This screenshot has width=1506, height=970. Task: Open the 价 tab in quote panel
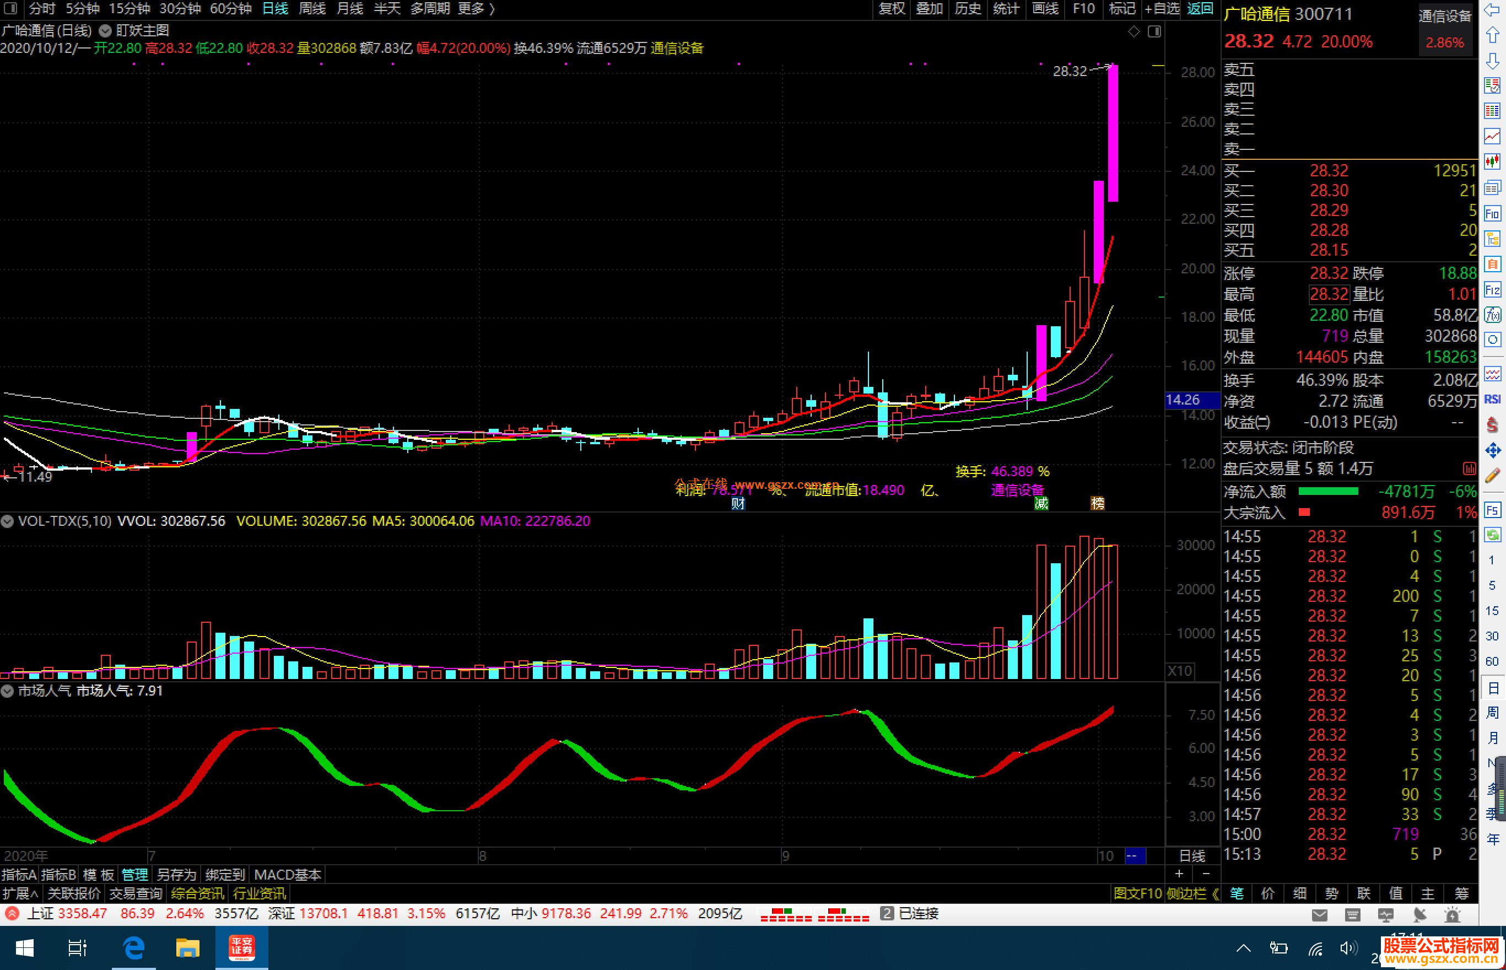pyautogui.click(x=1268, y=894)
